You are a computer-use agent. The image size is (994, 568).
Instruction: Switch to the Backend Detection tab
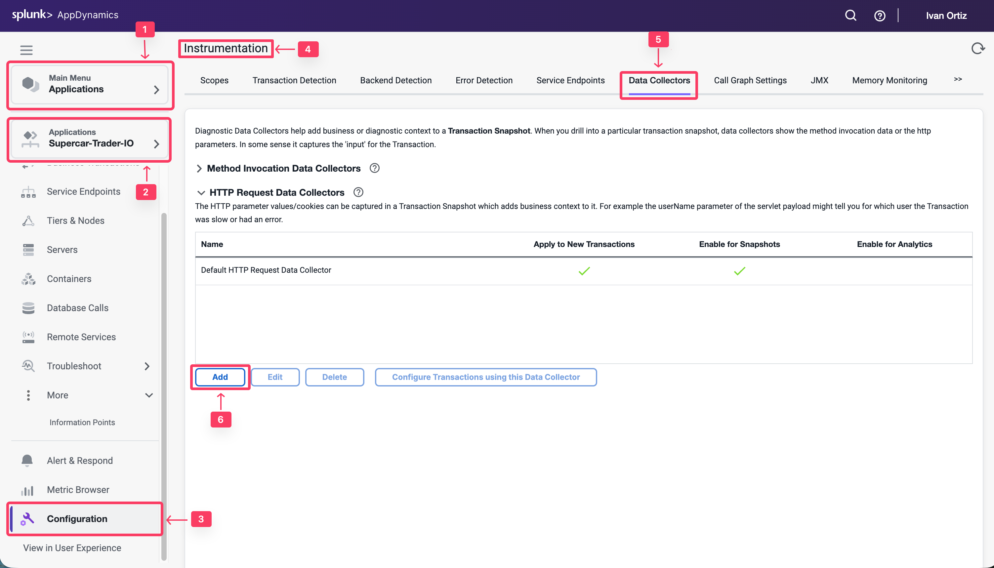395,80
